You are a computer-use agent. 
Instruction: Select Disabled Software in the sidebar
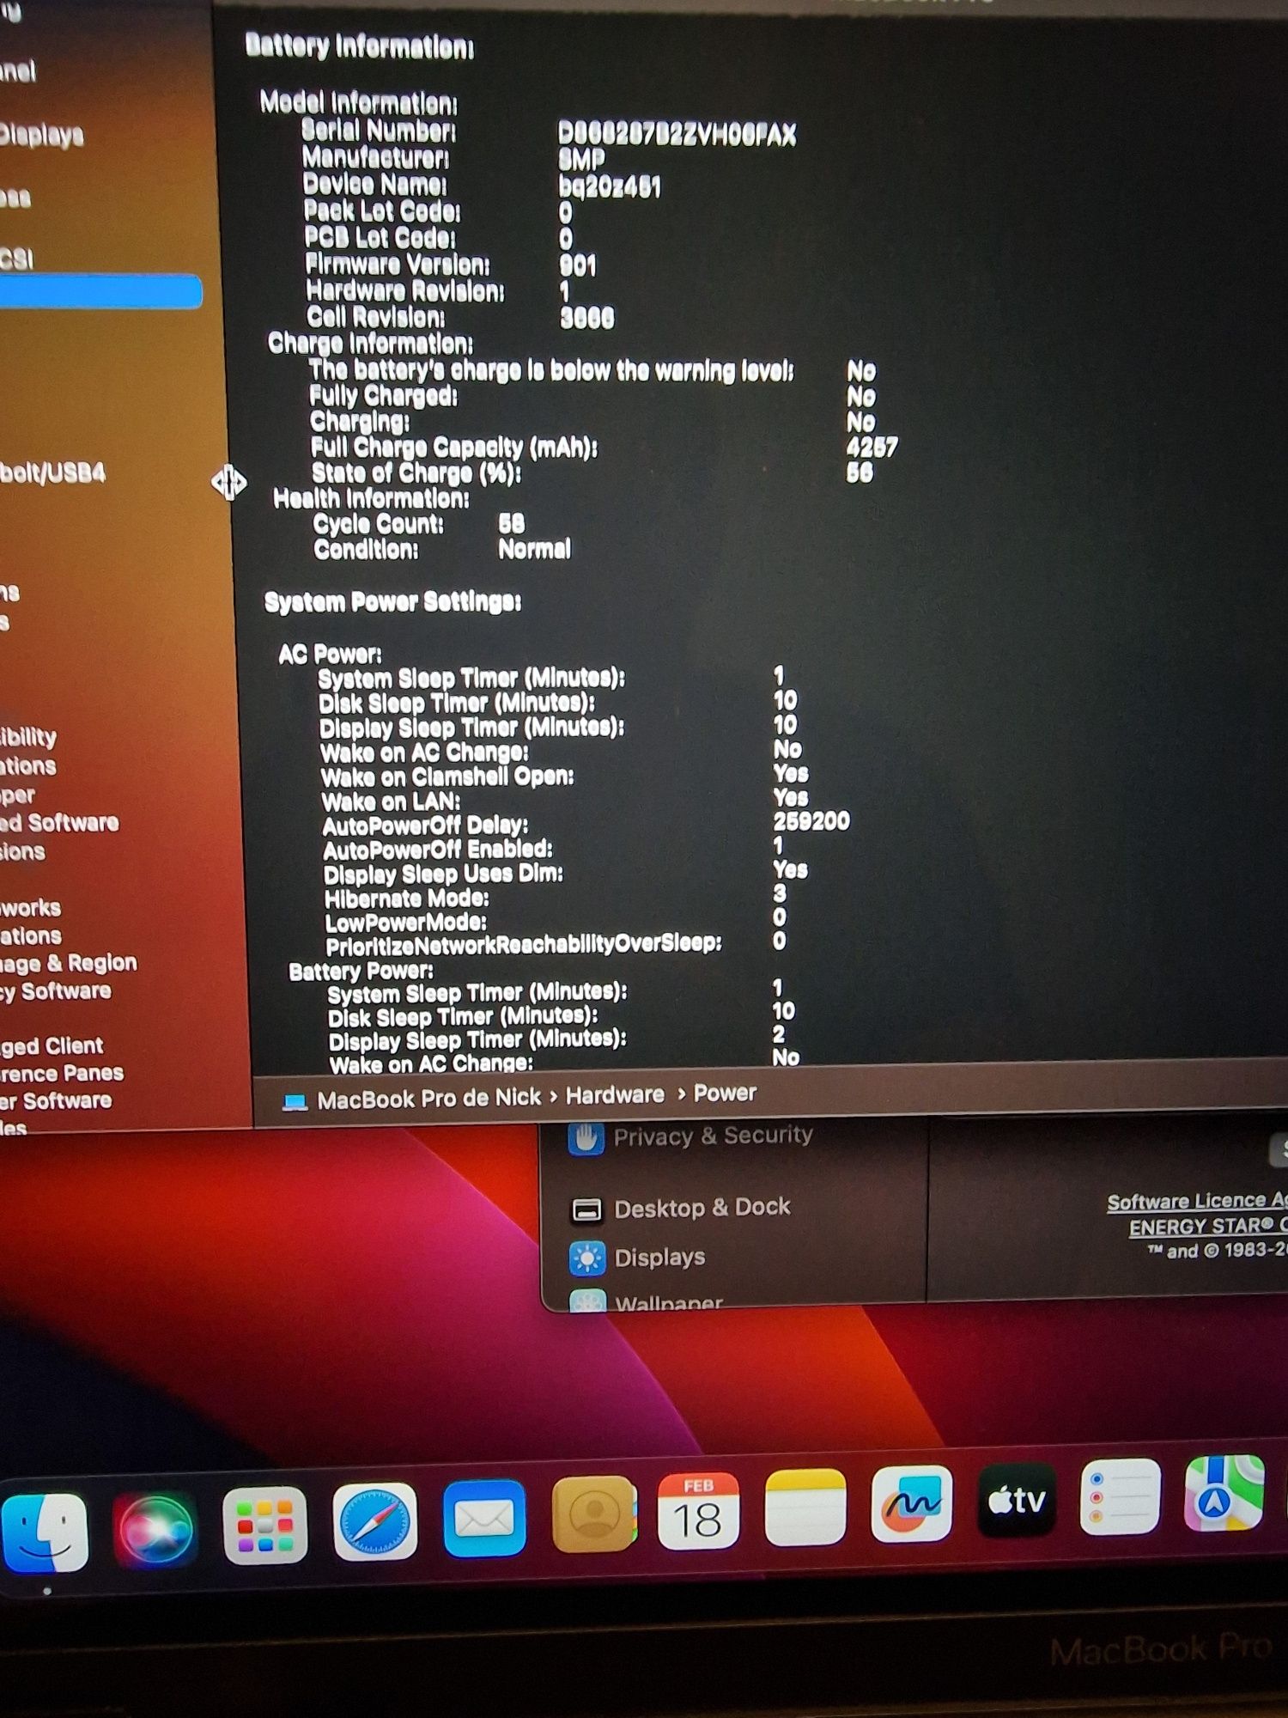click(x=59, y=823)
